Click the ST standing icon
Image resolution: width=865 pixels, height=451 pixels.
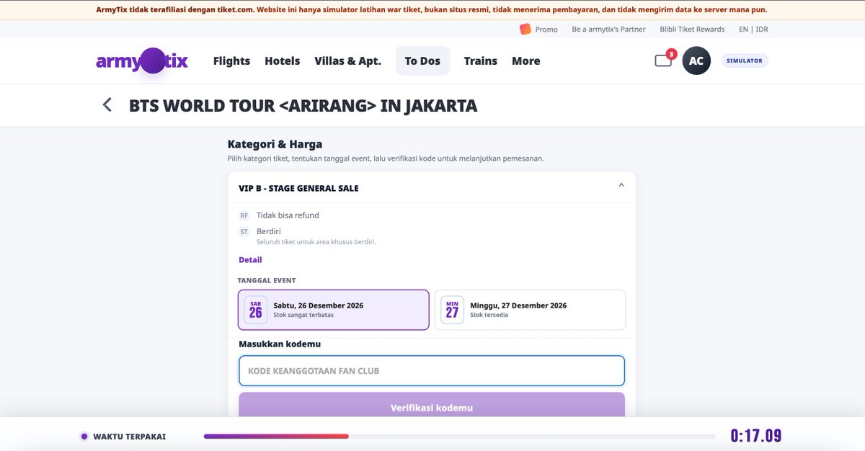[x=244, y=231]
